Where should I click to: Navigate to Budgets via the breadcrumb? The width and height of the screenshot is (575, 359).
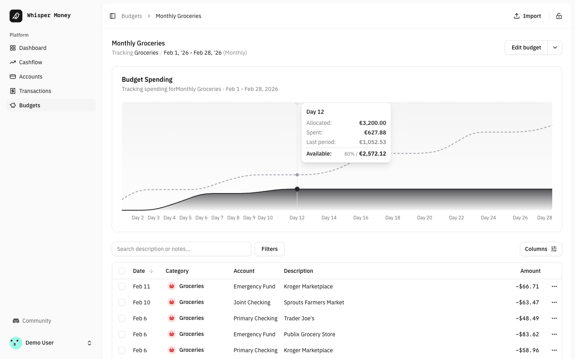[132, 16]
